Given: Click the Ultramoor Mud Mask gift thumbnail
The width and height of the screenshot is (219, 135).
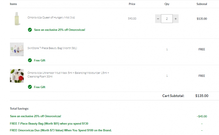Looking at the screenshot, I should (17, 76).
